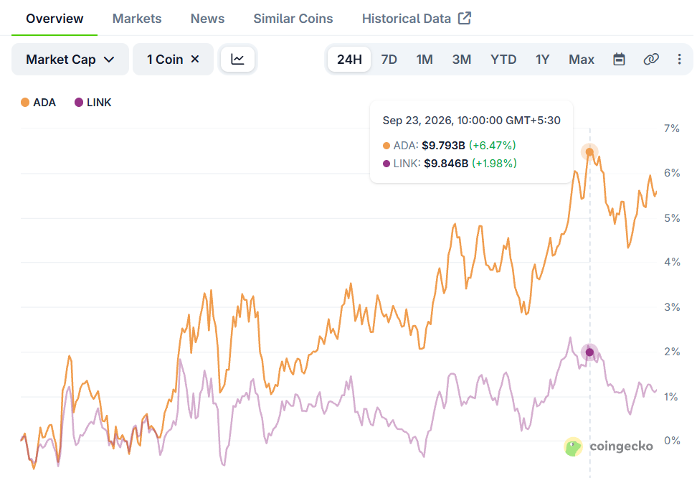
Task: Expand the Market Cap dropdown
Action: 70,59
